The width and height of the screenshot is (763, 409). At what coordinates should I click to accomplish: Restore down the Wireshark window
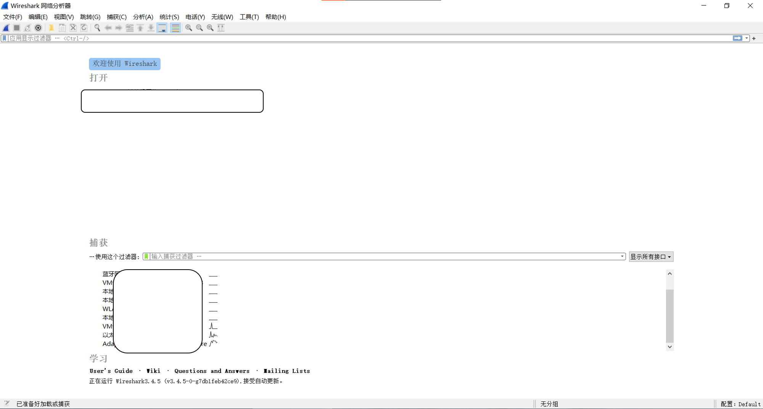pos(727,6)
